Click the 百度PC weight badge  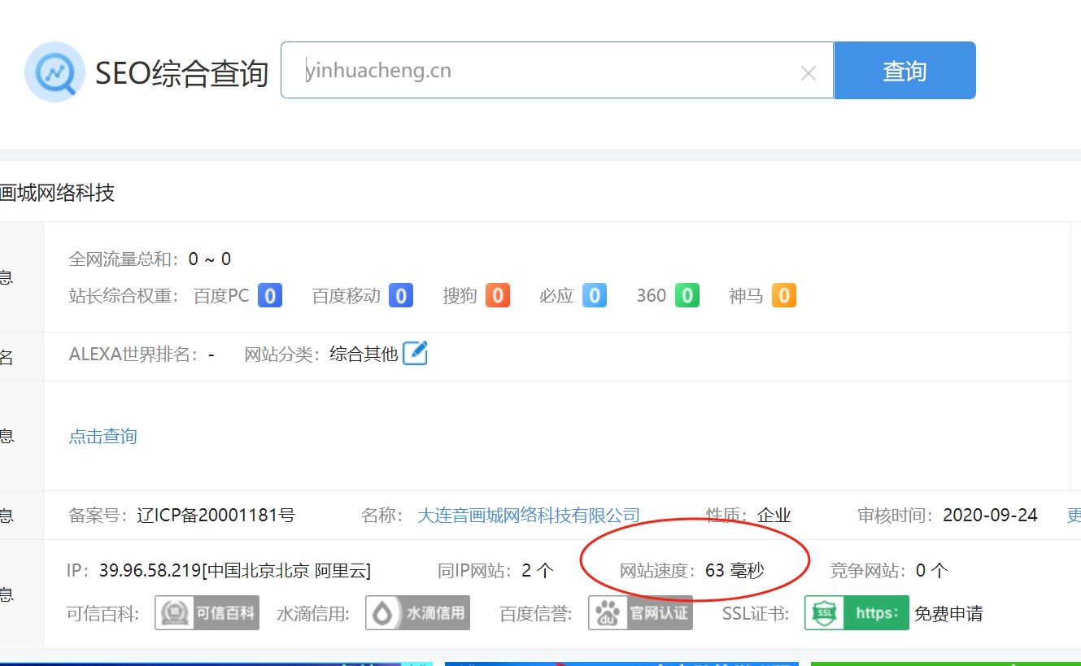point(270,295)
